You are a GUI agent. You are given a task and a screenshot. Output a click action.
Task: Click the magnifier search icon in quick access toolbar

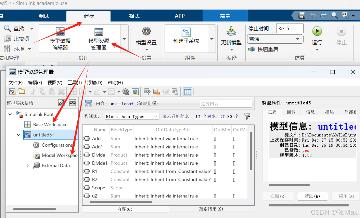[x=335, y=15]
